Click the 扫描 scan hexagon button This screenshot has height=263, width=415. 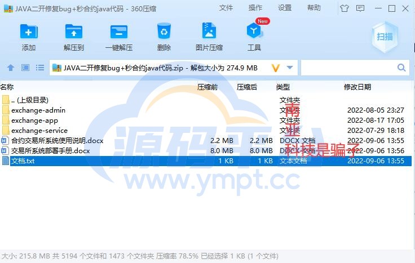385,37
